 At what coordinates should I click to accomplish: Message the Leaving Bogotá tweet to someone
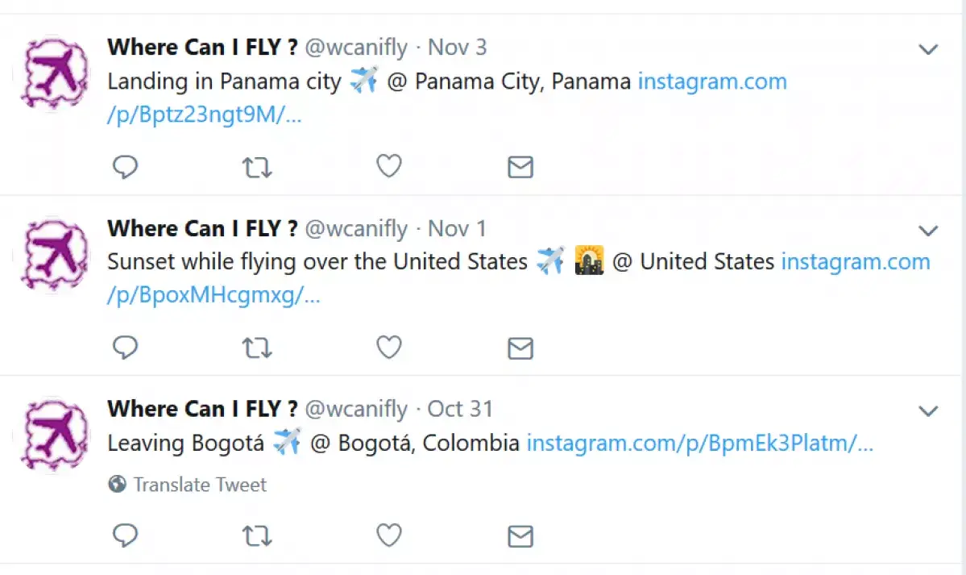[520, 535]
